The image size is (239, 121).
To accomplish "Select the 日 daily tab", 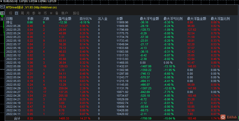I will pos(16,13).
